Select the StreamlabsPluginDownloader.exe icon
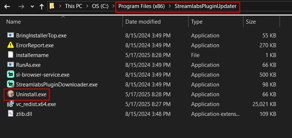The image size is (292, 138). click(x=11, y=84)
